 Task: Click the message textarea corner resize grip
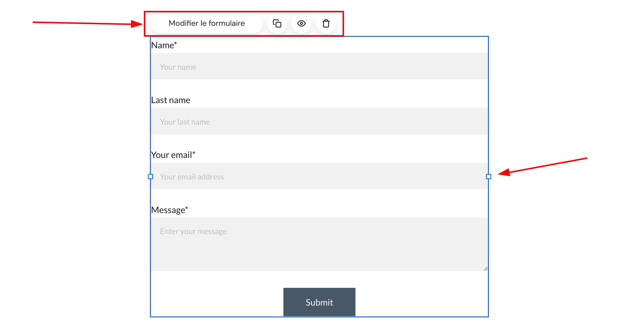pos(485,269)
